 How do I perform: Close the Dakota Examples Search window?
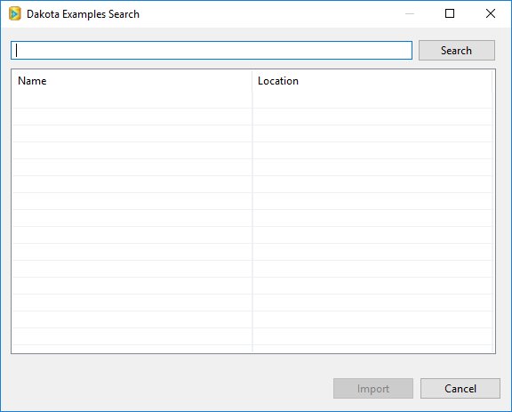pos(491,13)
